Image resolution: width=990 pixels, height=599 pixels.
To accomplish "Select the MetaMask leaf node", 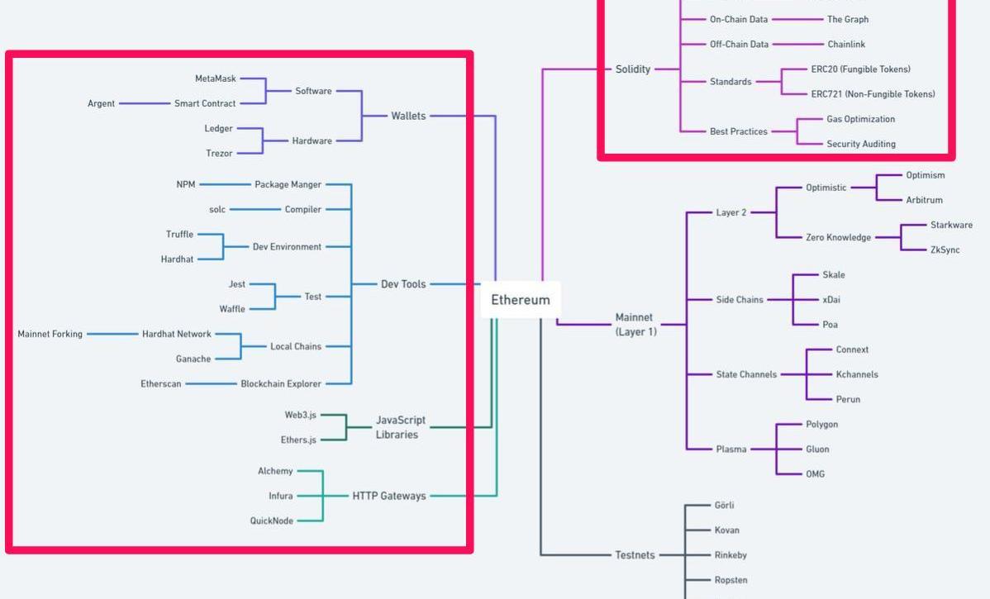I will tap(216, 78).
